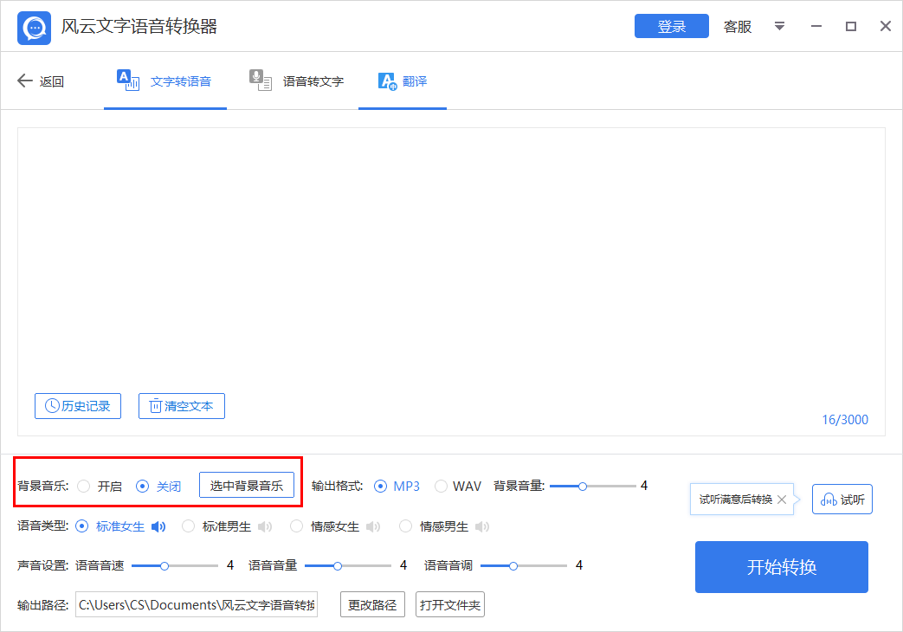Click speaker icon next to 标准女生
This screenshot has width=903, height=632.
[158, 526]
